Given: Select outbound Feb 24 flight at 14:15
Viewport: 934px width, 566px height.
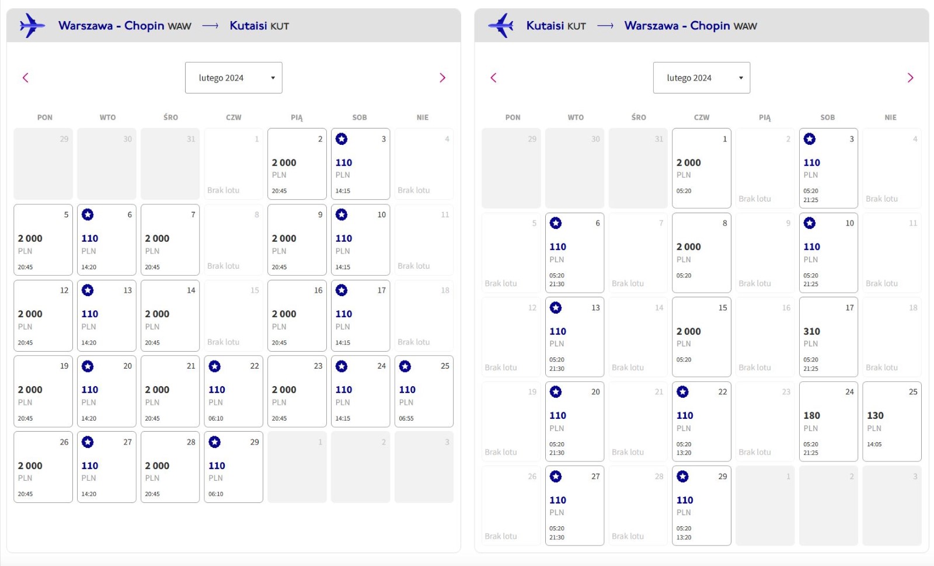Looking at the screenshot, I should (360, 391).
